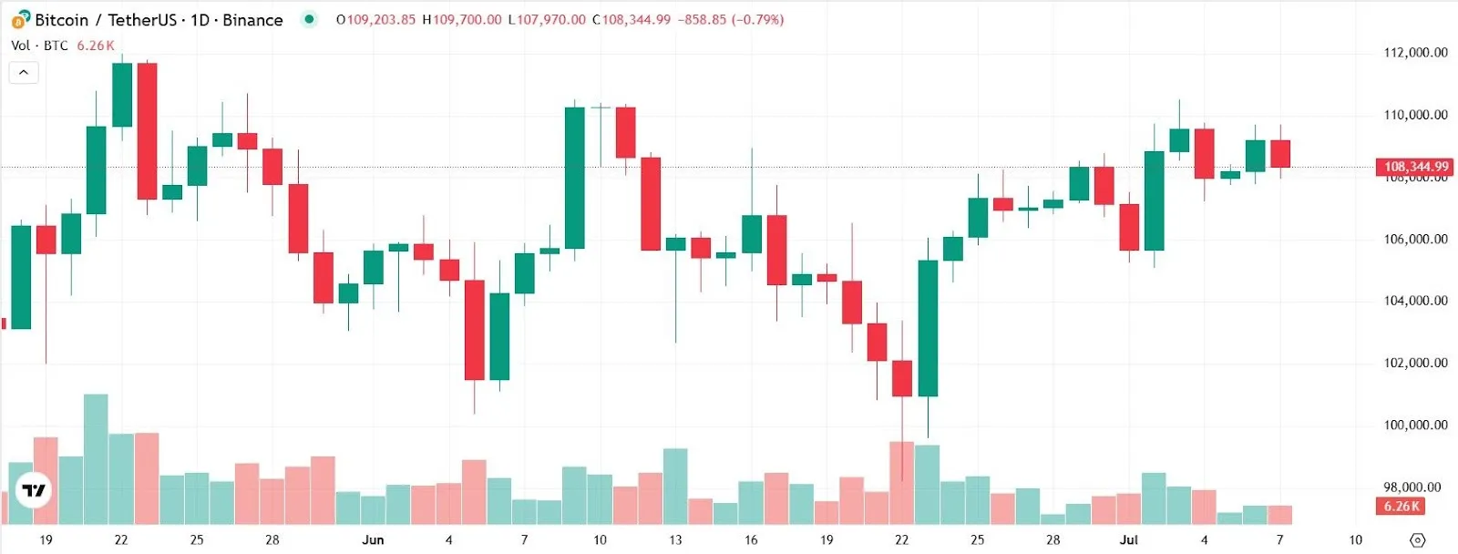Click the pink 6.26K volume readout in legend

95,44
